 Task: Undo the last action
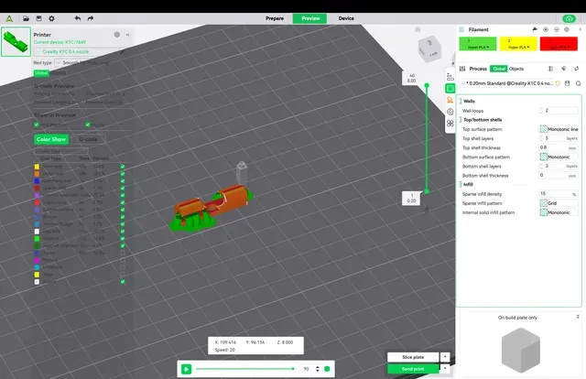pos(78,18)
